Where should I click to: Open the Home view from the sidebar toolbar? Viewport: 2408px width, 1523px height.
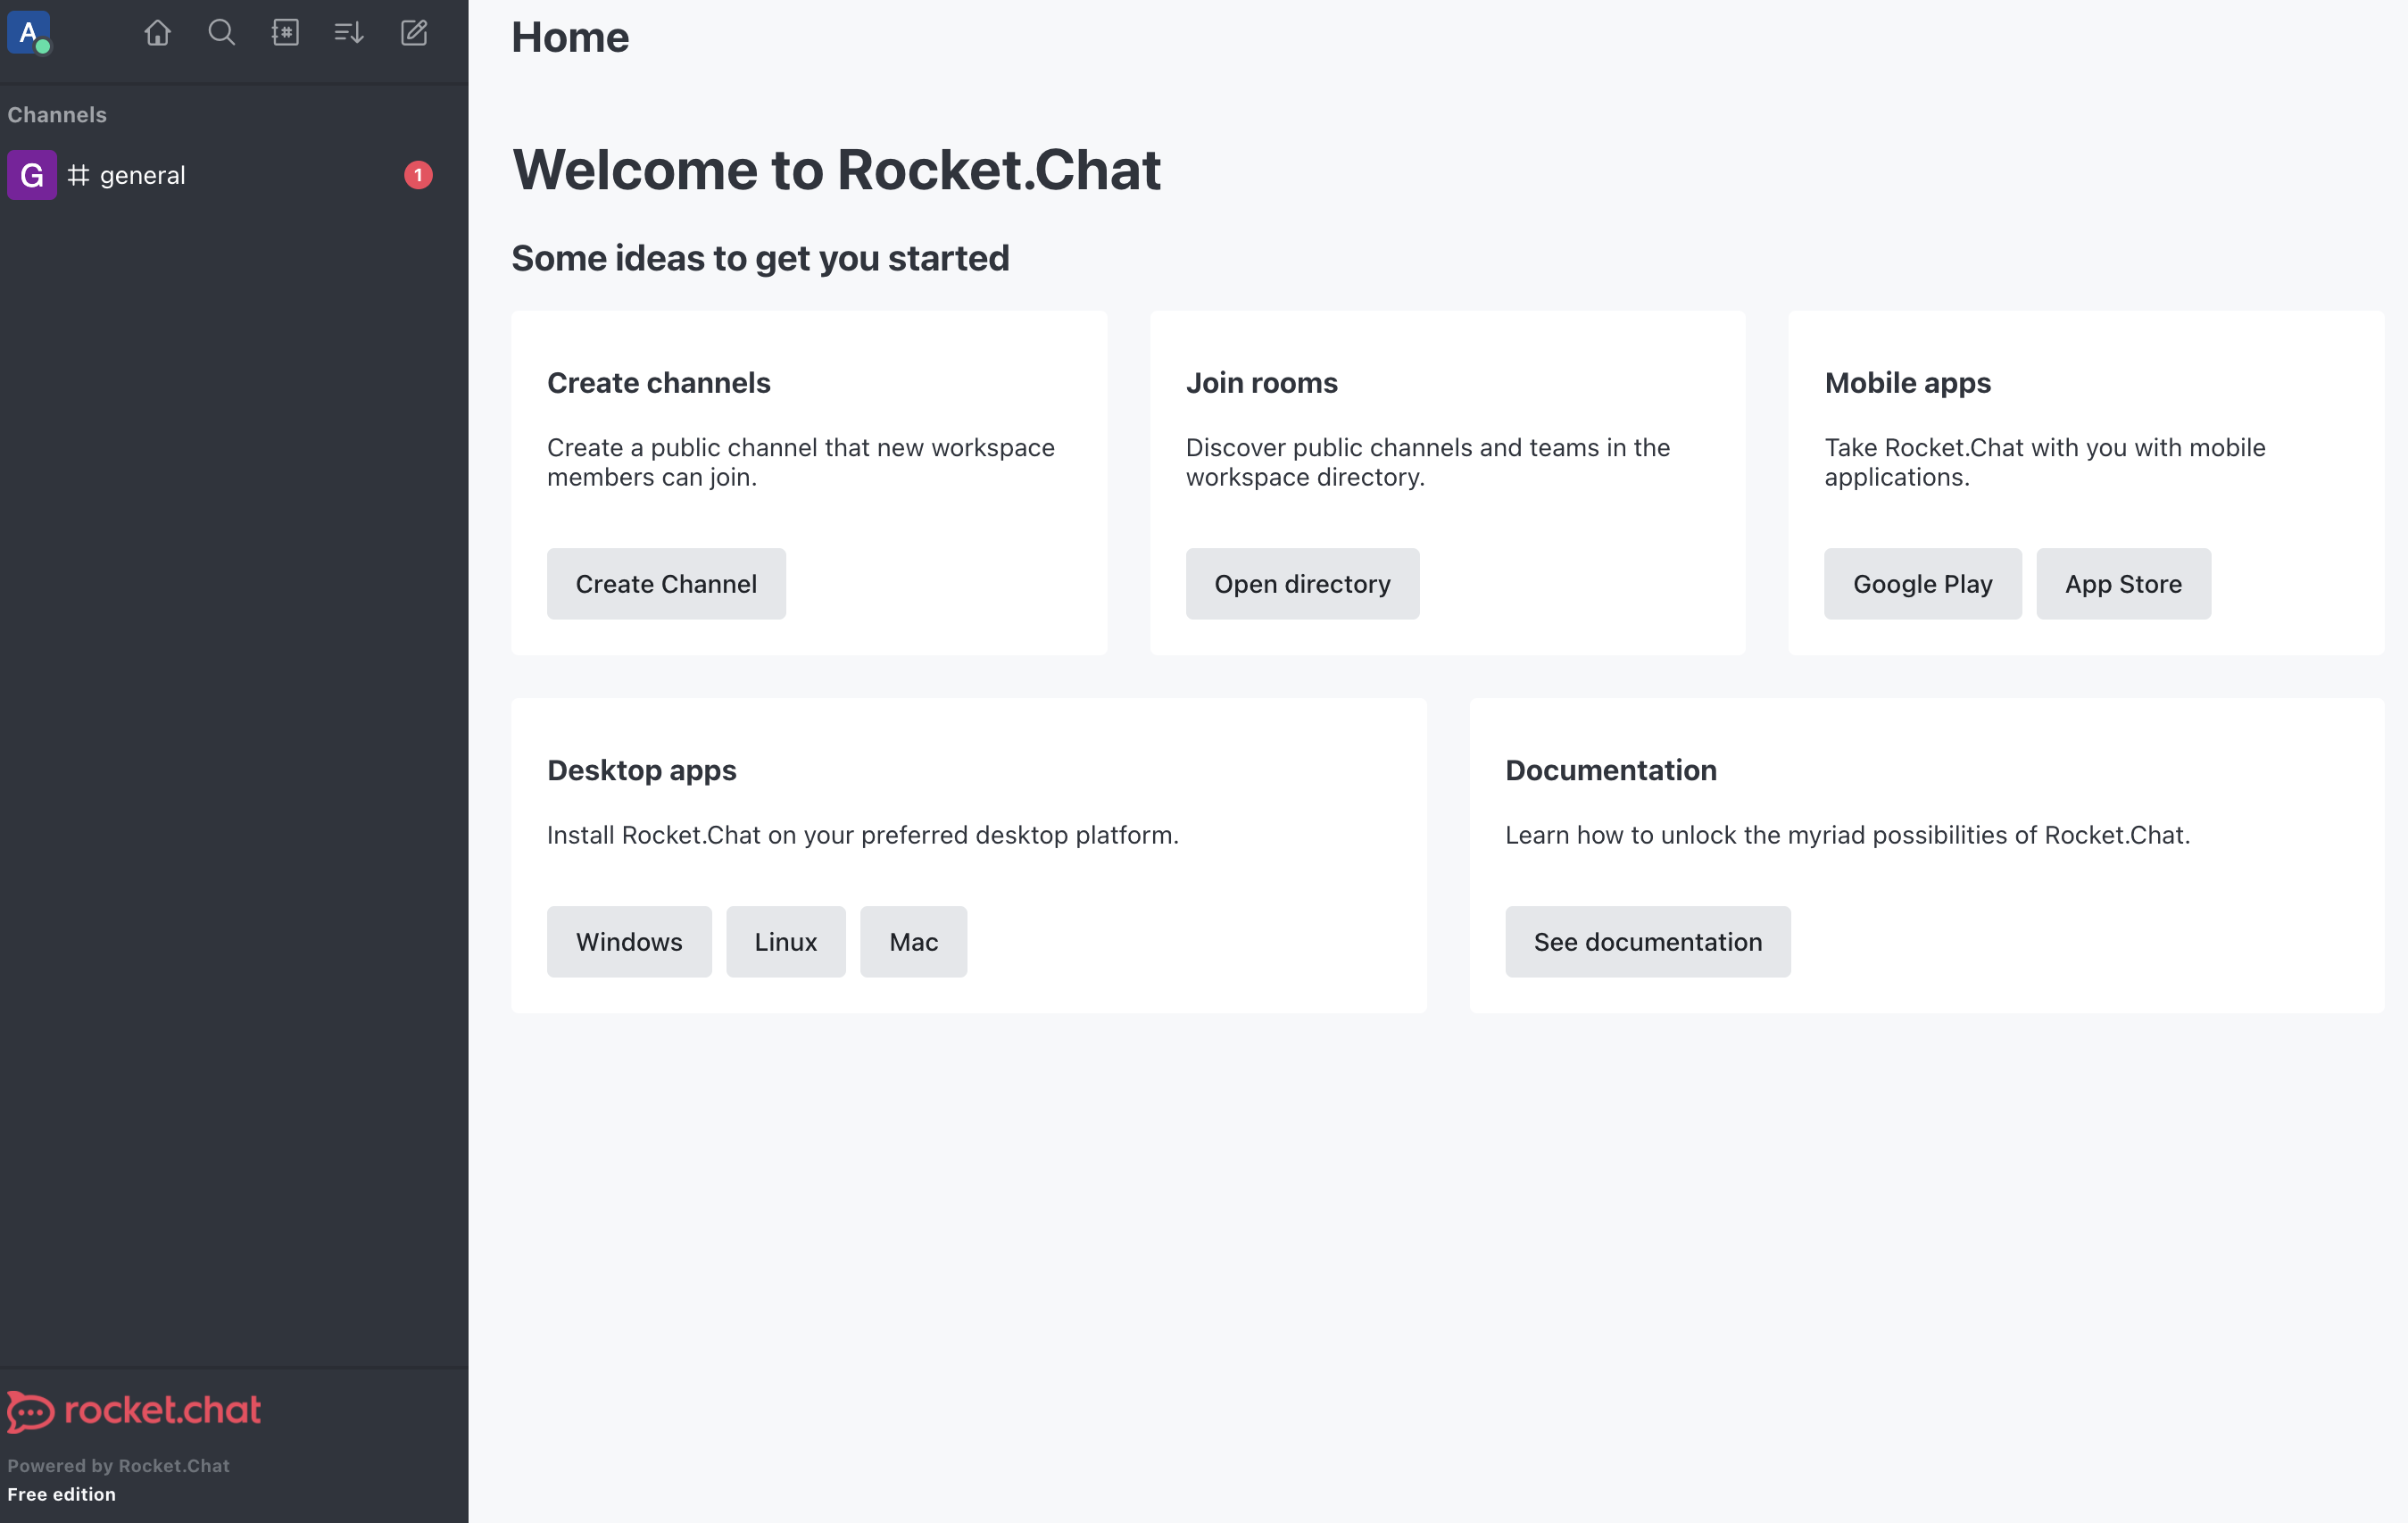click(x=157, y=32)
